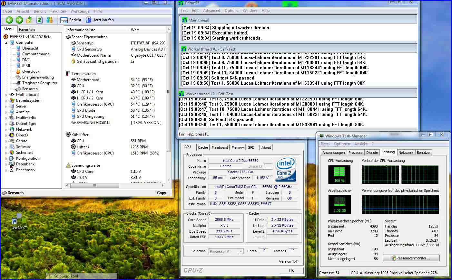Switch to the Mainboard tab in CPU-Z
This screenshot has height=280, width=452.
pos(220,147)
